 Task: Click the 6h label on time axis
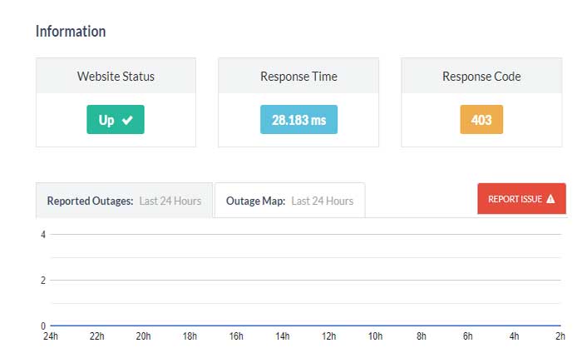468,336
